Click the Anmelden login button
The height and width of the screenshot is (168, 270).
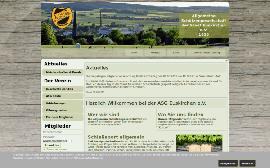[x=52, y=145]
